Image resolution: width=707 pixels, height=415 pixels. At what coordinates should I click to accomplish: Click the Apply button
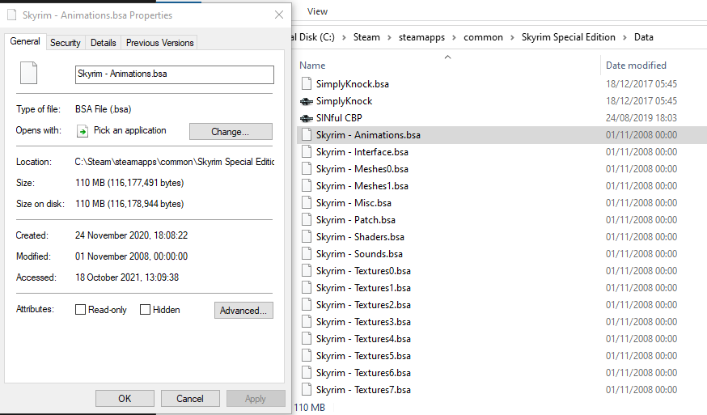click(x=256, y=399)
